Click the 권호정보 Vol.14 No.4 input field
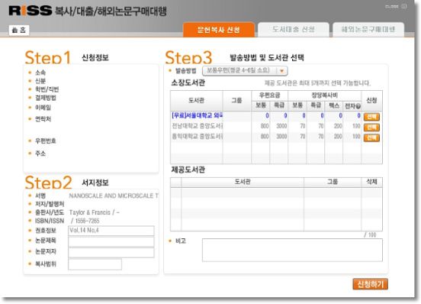The height and width of the screenshot is (304, 421). point(111,231)
